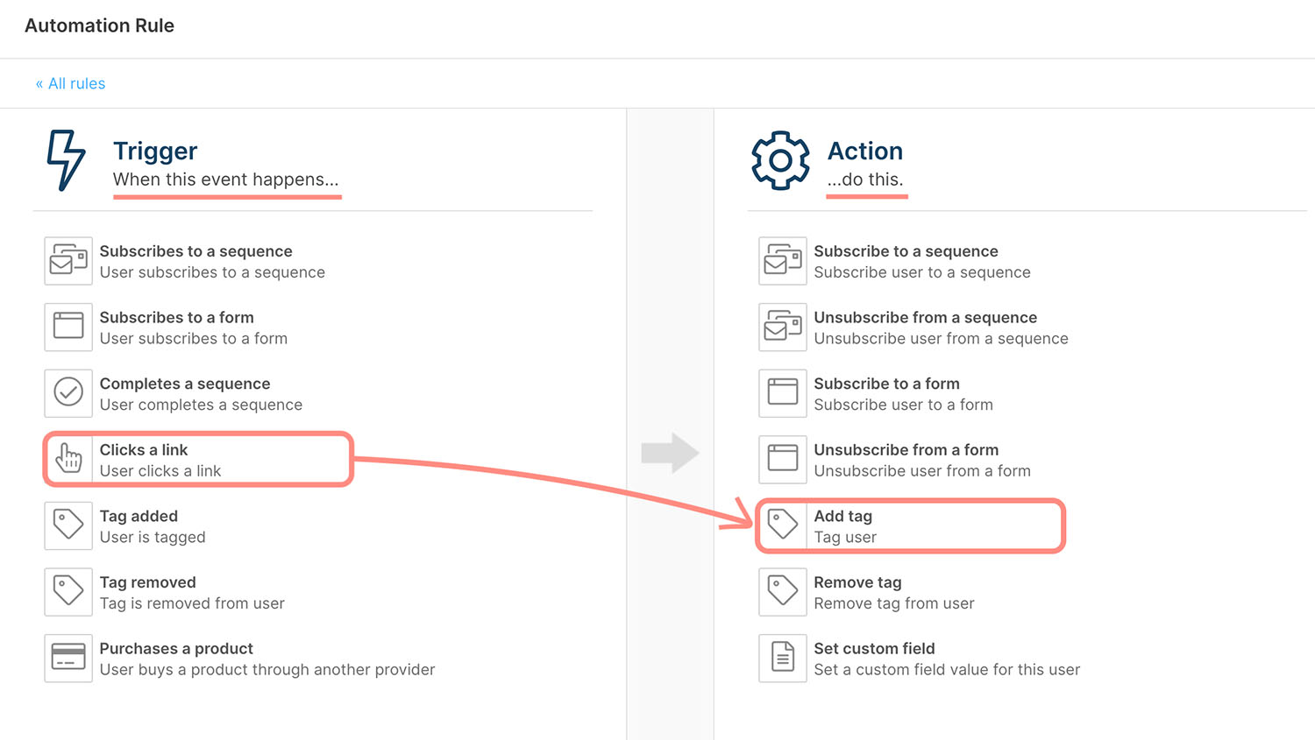Choose the 'Tag removed' trigger title
This screenshot has height=740, width=1315.
click(147, 582)
